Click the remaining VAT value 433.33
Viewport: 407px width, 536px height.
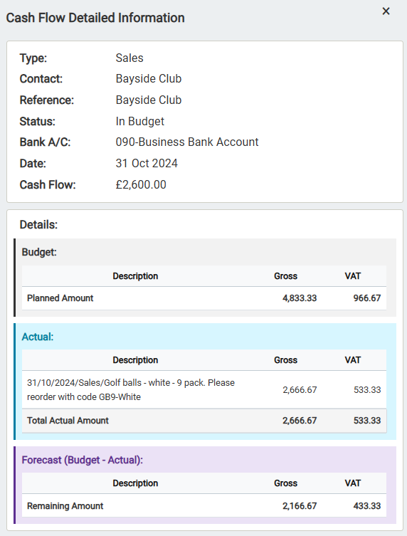[366, 506]
